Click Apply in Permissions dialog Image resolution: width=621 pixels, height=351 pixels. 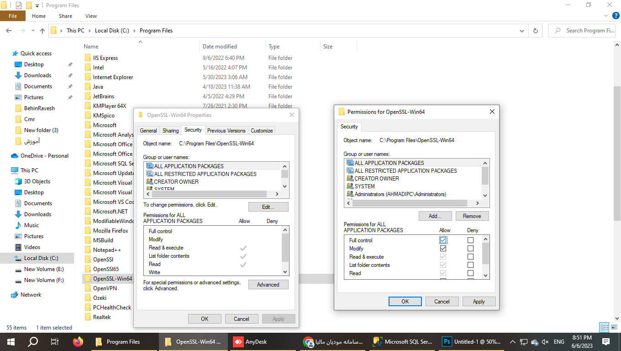click(x=479, y=302)
